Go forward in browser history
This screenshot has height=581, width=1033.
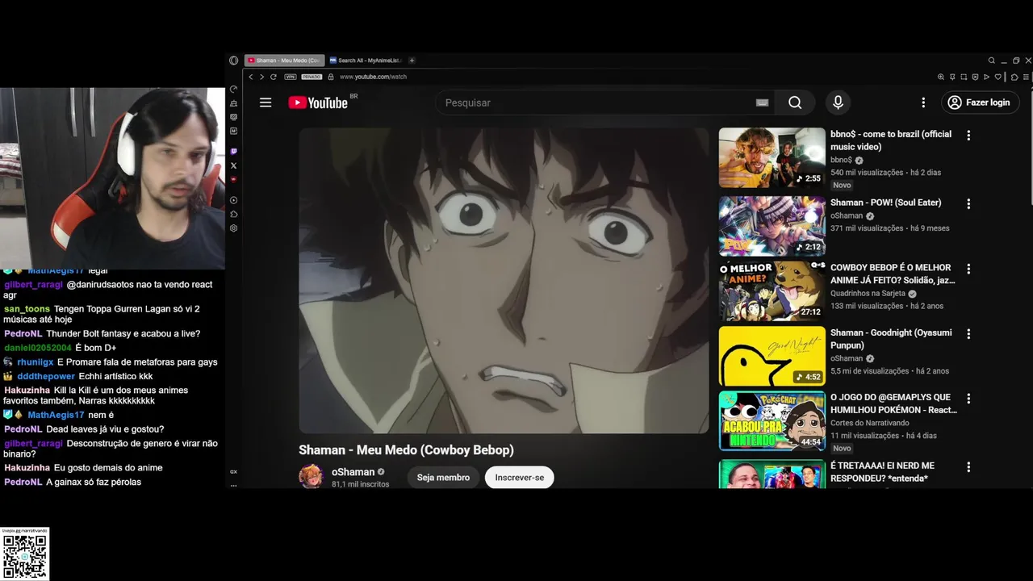point(261,77)
